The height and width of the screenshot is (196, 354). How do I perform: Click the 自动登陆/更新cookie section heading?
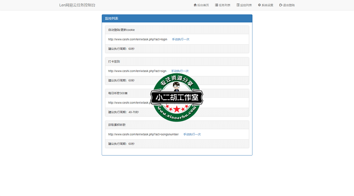121,30
